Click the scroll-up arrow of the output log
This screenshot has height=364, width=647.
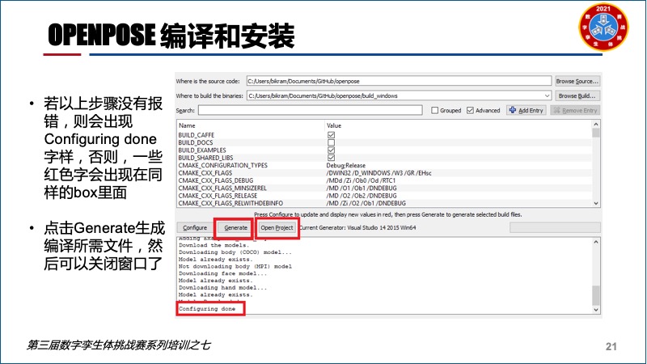pyautogui.click(x=596, y=242)
